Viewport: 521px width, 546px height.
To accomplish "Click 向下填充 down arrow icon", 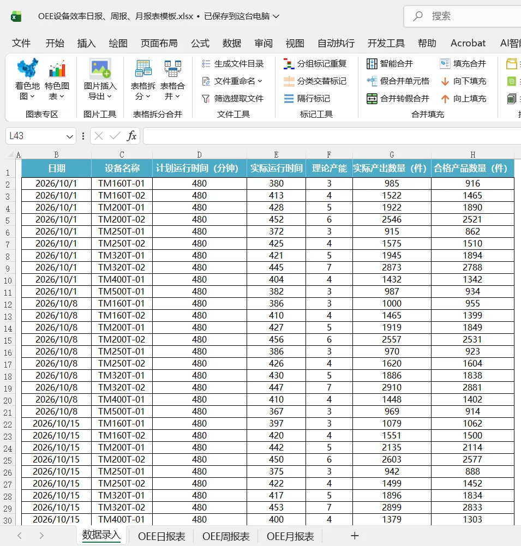I will click(x=445, y=81).
